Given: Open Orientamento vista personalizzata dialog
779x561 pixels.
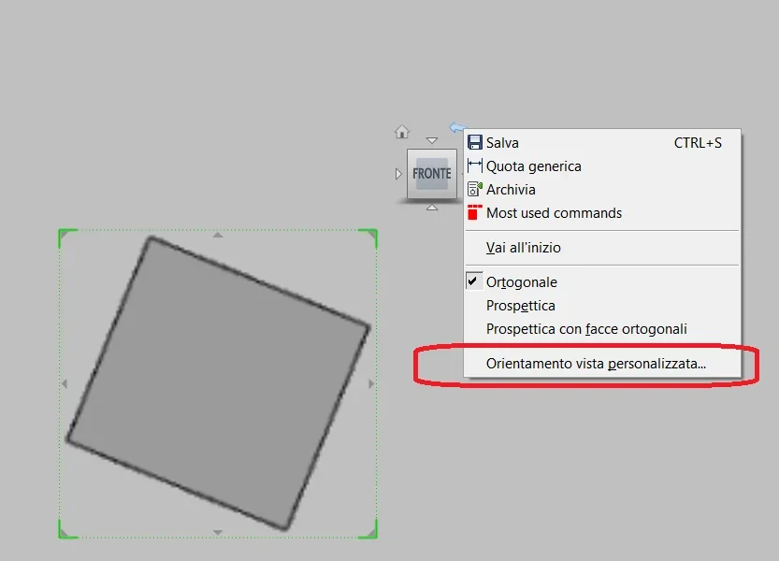Looking at the screenshot, I should click(602, 364).
